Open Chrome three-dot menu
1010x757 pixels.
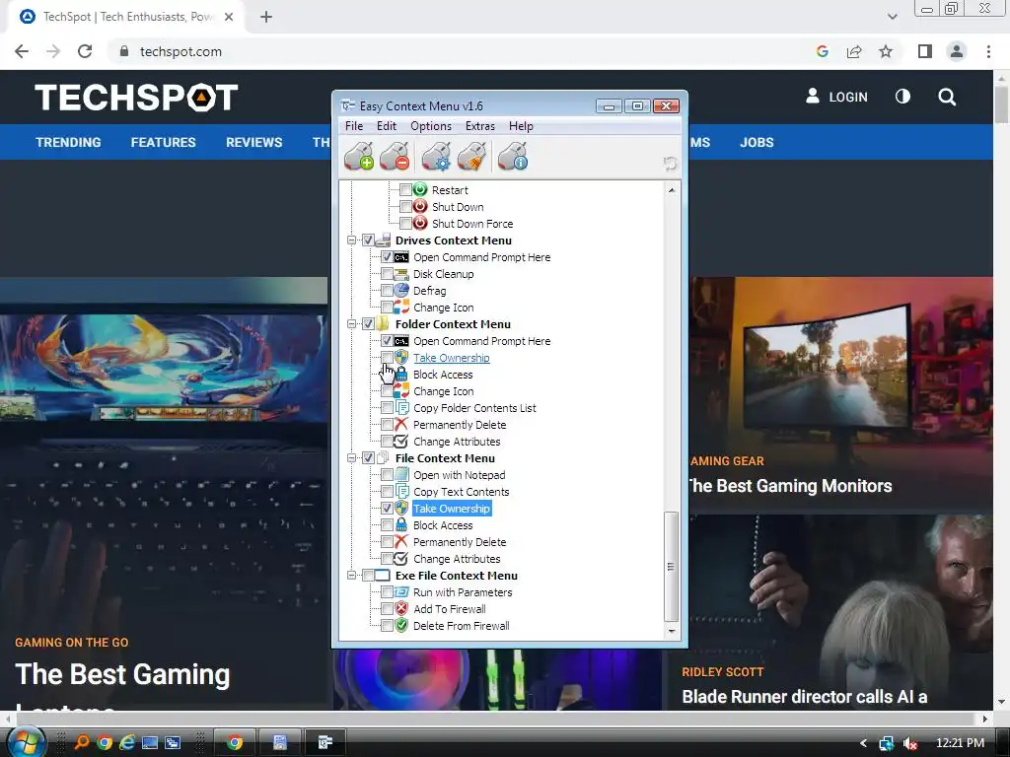tap(988, 51)
